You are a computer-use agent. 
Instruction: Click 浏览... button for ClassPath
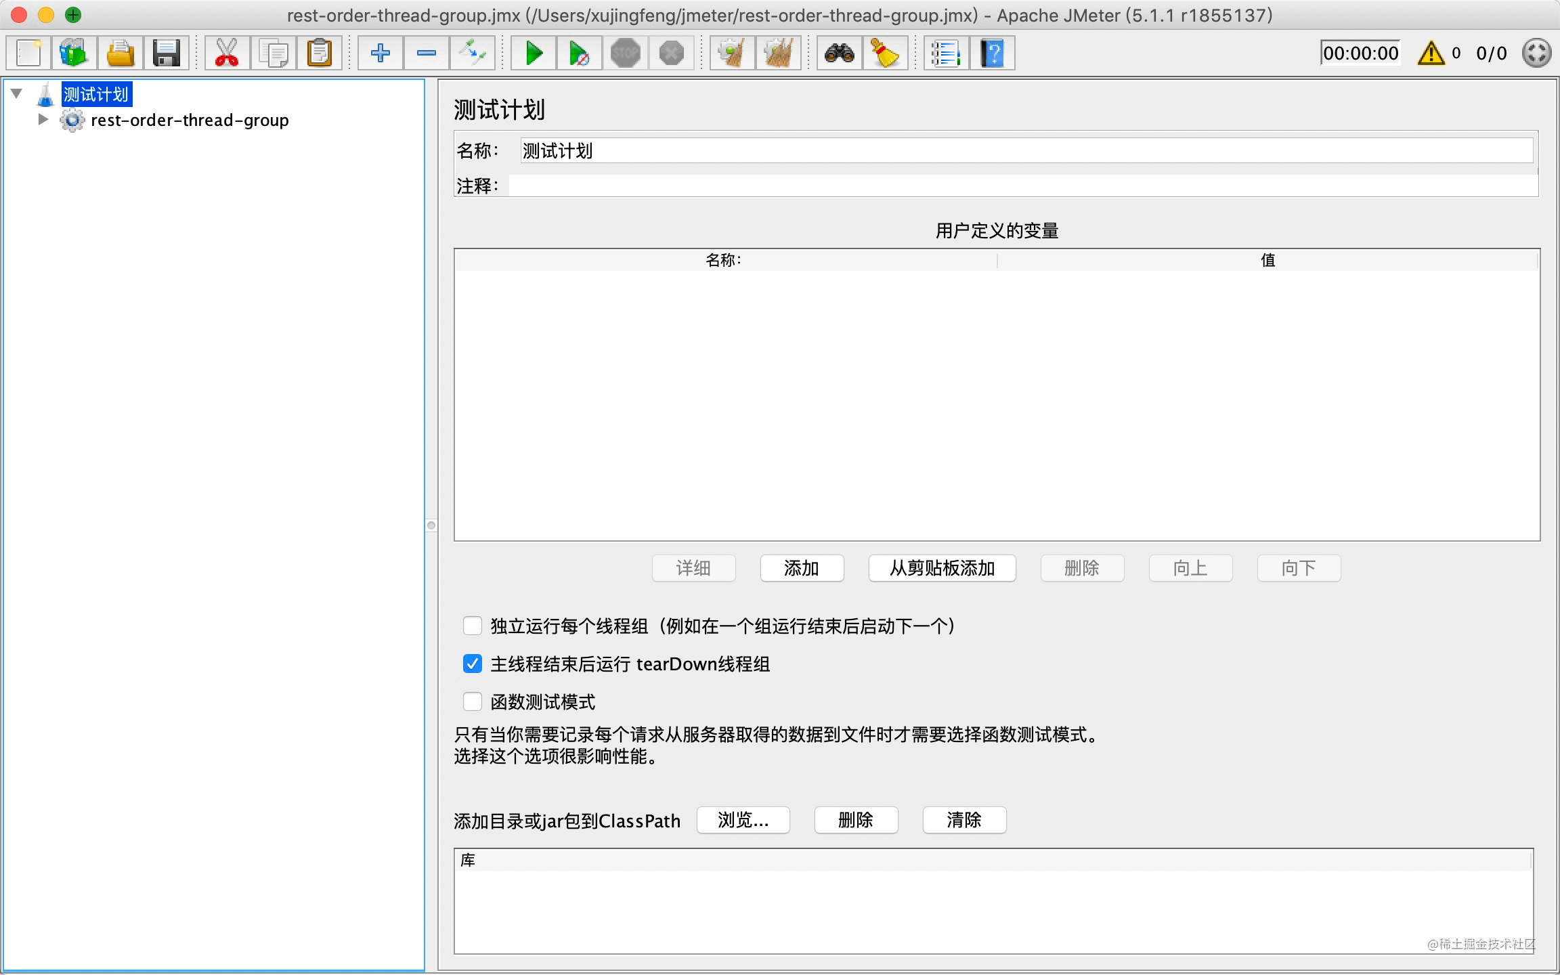(743, 820)
